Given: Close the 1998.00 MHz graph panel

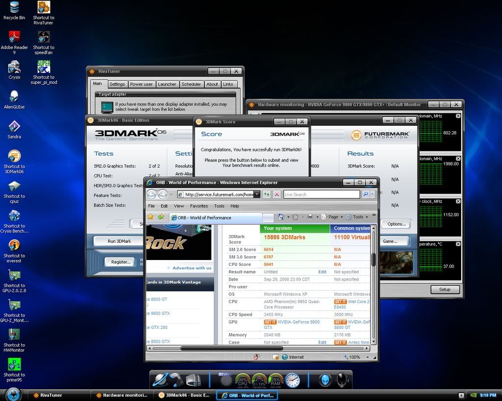Looking at the screenshot, I should 458,159.
